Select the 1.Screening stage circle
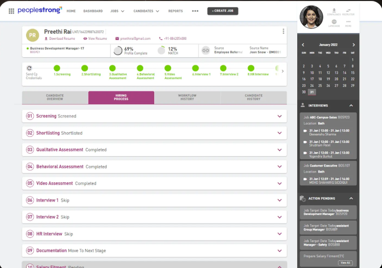The image size is (382, 268). click(57, 68)
